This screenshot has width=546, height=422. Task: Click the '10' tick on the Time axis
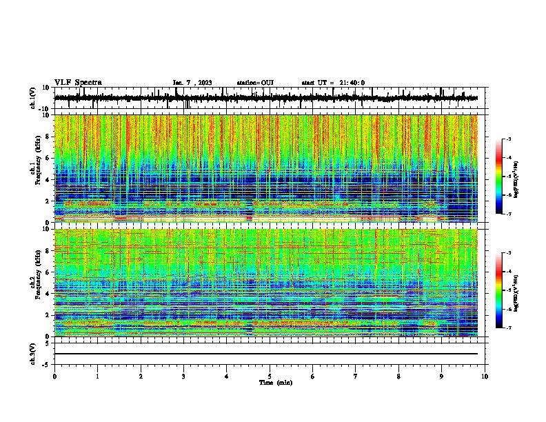pyautogui.click(x=485, y=376)
